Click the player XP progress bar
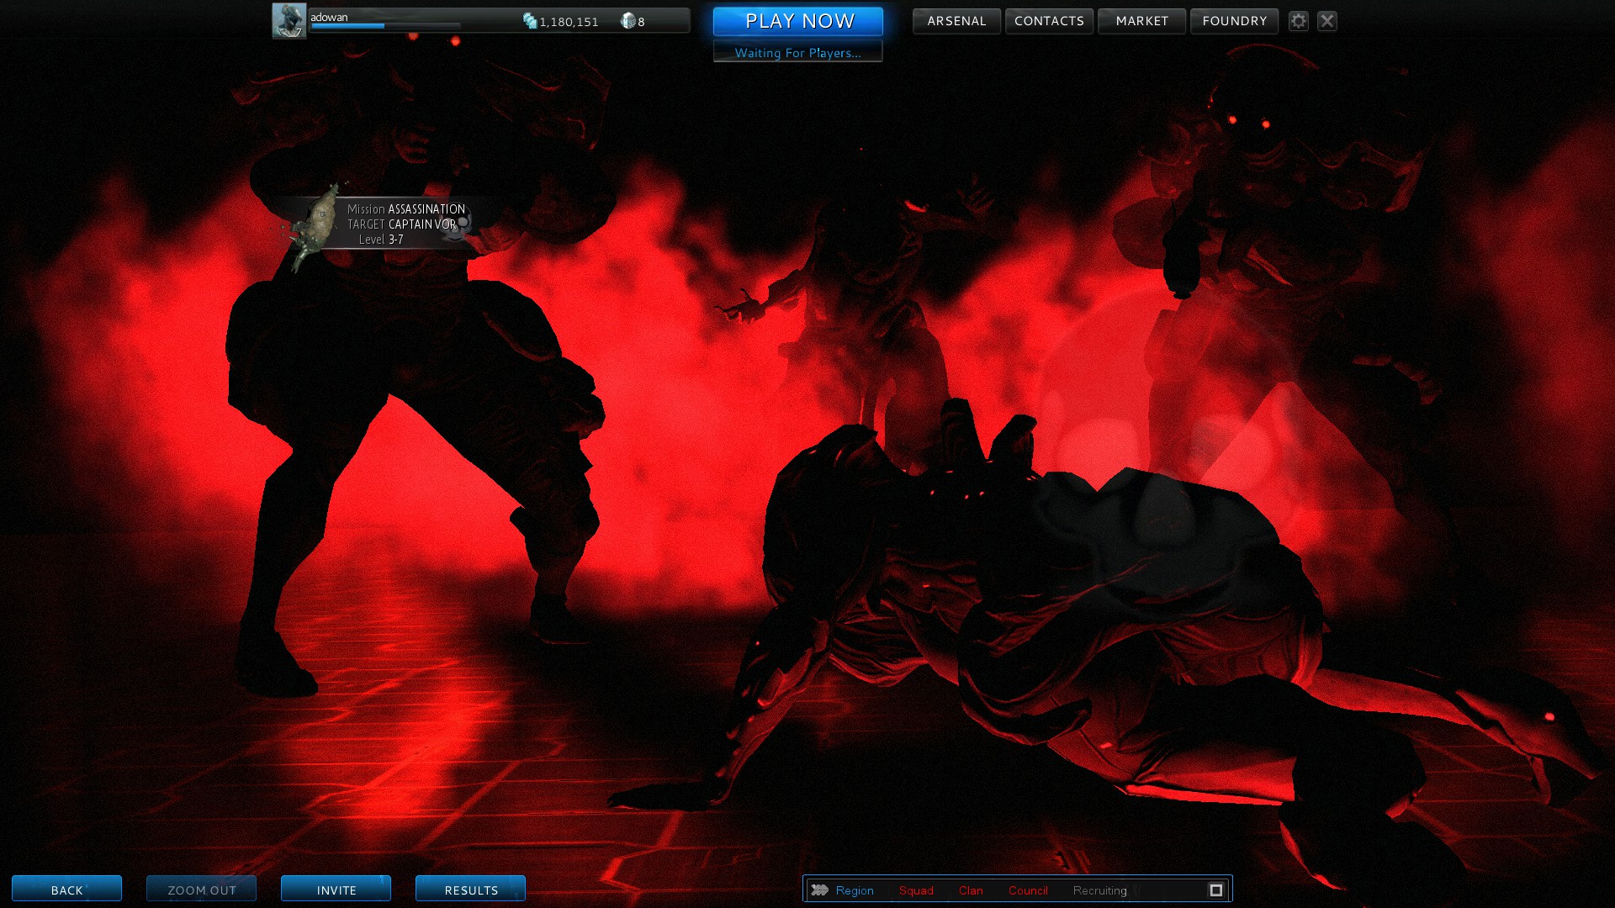The height and width of the screenshot is (908, 1615). coord(384,26)
